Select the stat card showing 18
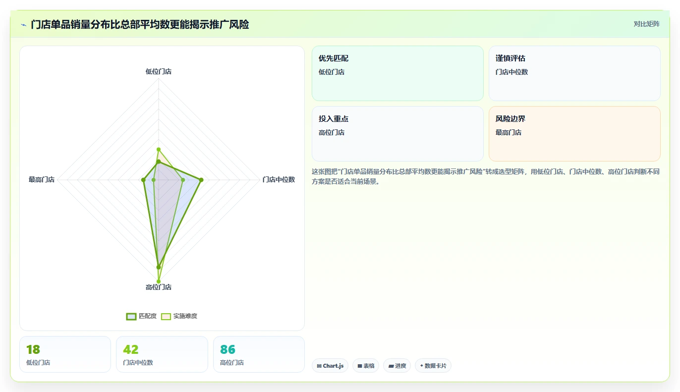Viewport: 680px width, 392px height. coord(65,354)
